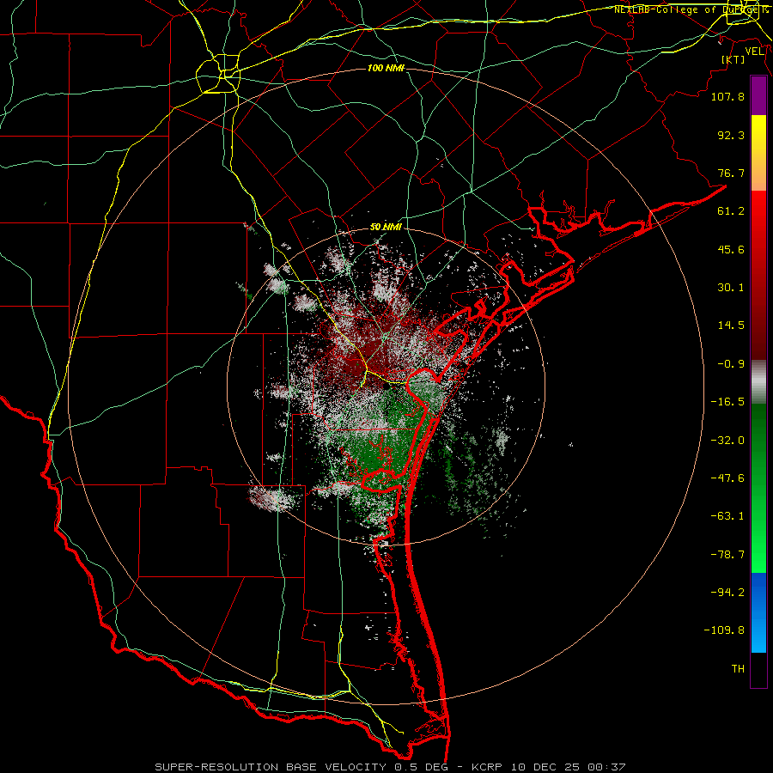The width and height of the screenshot is (773, 773).
Task: Click the TH legend label
Action: coord(738,669)
